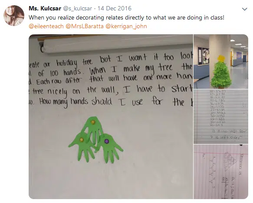Viewport: 253px width, 203px height.
Task: Open the @kerrigan_john mention
Action: coord(126,26)
